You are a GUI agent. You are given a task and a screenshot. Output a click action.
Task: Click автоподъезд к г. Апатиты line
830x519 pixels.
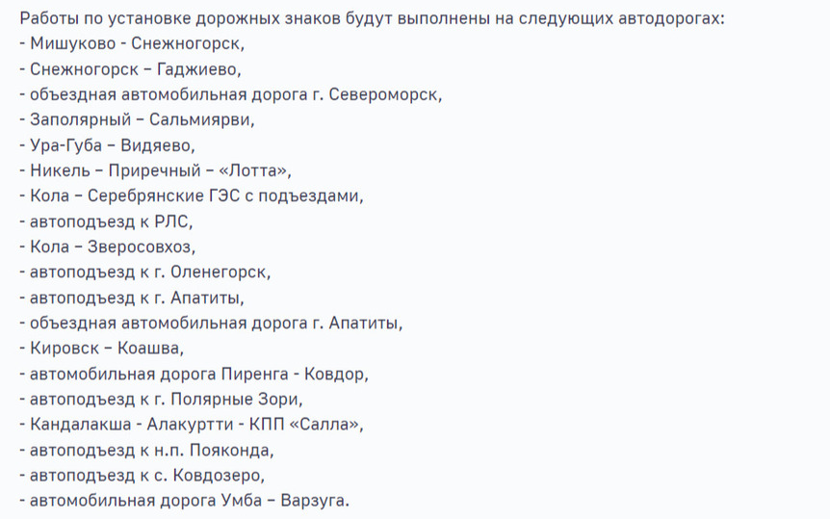pos(132,298)
